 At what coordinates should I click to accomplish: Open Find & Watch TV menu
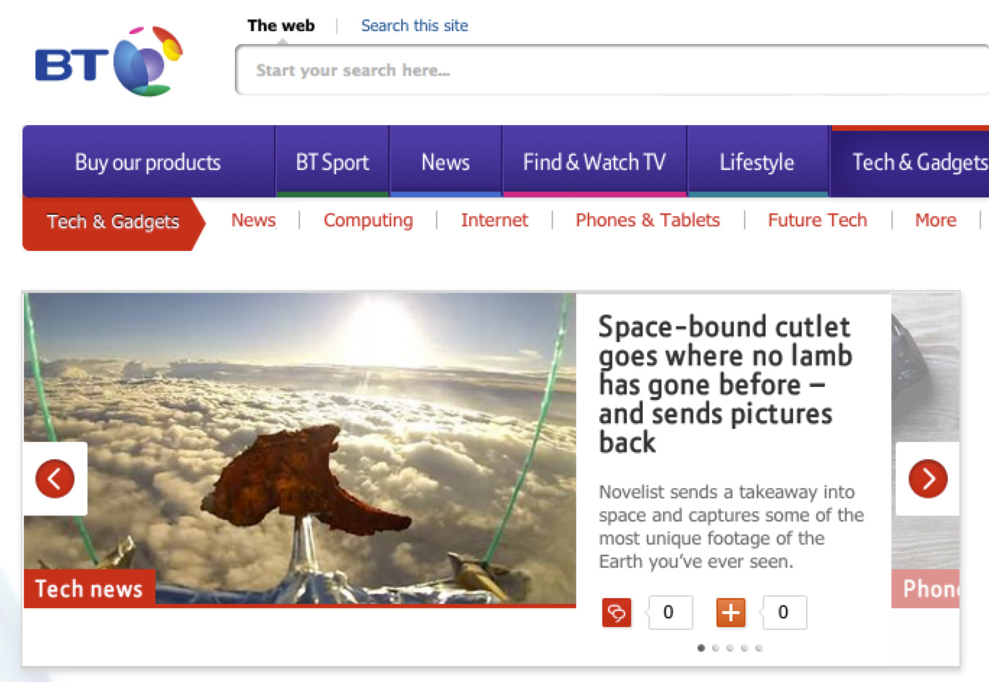[x=594, y=162]
